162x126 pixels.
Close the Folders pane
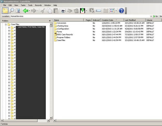point(50,21)
